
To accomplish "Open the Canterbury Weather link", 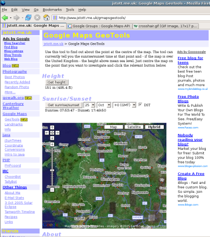I will click(13, 106).
